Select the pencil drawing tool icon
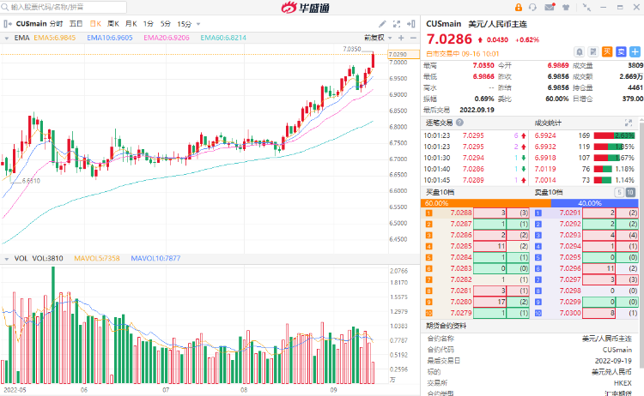Screen dimensions: 644x396 pos(382,24)
